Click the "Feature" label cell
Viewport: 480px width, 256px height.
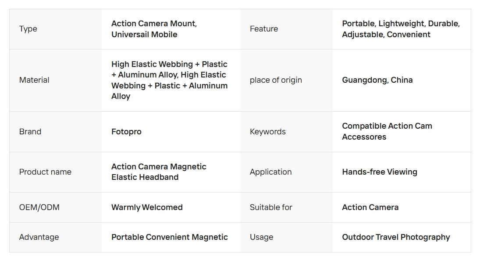(264, 29)
